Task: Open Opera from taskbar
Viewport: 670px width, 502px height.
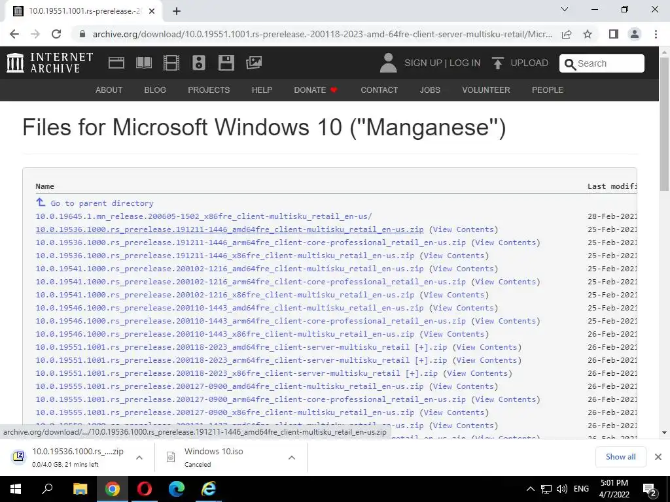Action: tap(145, 489)
